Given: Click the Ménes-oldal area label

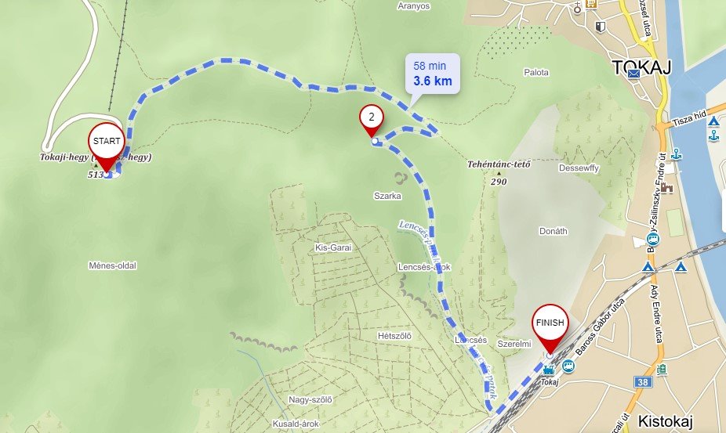Looking at the screenshot, I should click(x=113, y=265).
